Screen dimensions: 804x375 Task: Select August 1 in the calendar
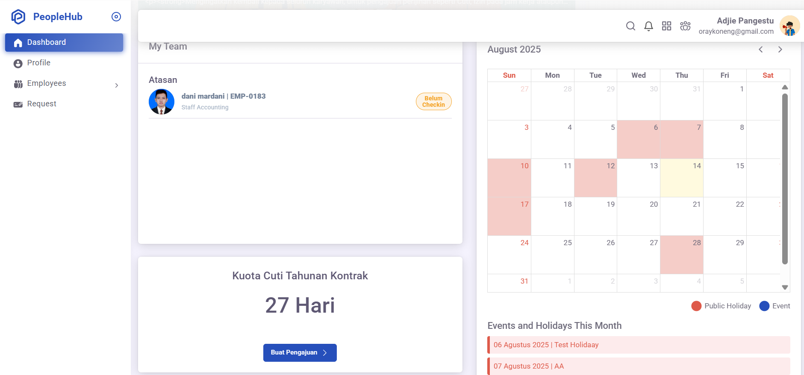[x=724, y=101]
